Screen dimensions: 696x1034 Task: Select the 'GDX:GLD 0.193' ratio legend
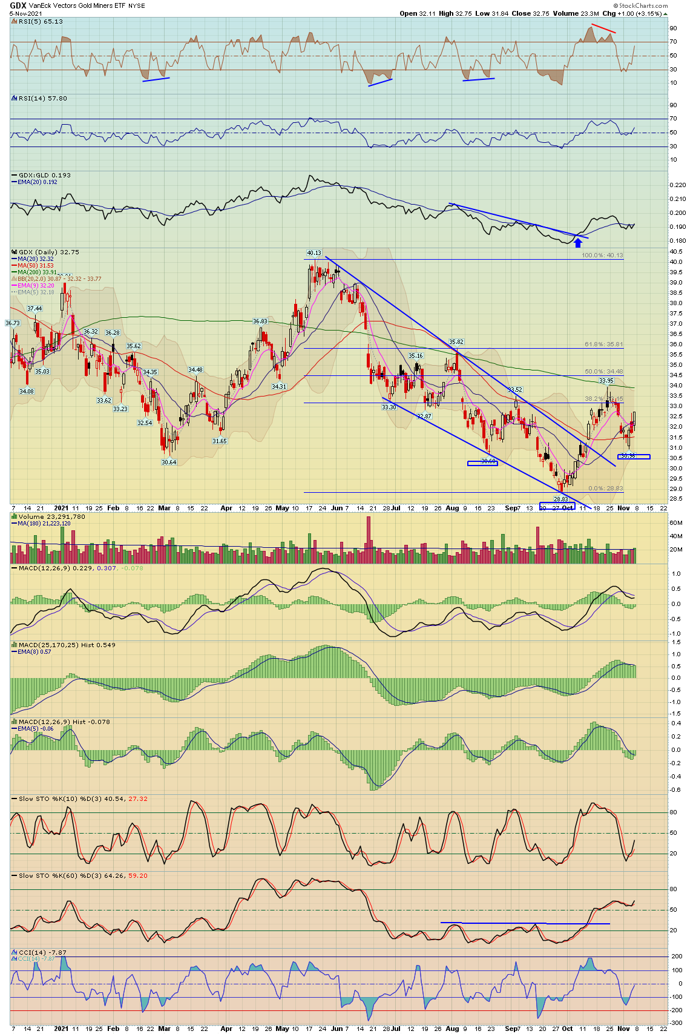pos(41,175)
